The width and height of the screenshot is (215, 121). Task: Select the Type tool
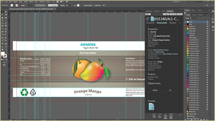[2, 21]
